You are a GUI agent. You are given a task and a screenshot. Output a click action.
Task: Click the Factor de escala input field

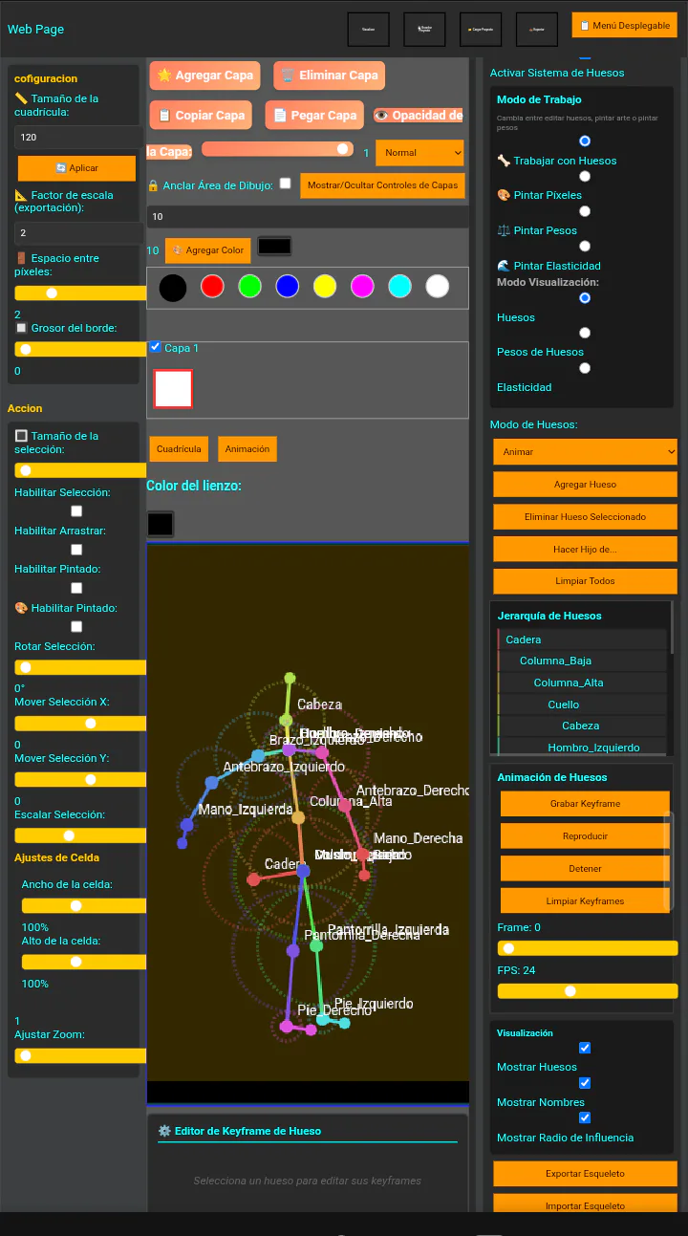click(x=78, y=233)
